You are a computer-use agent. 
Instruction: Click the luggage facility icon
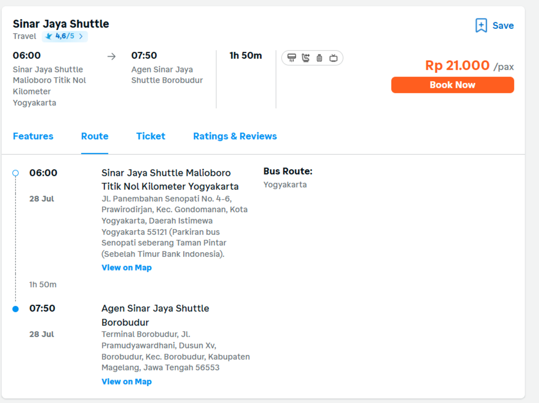point(319,58)
